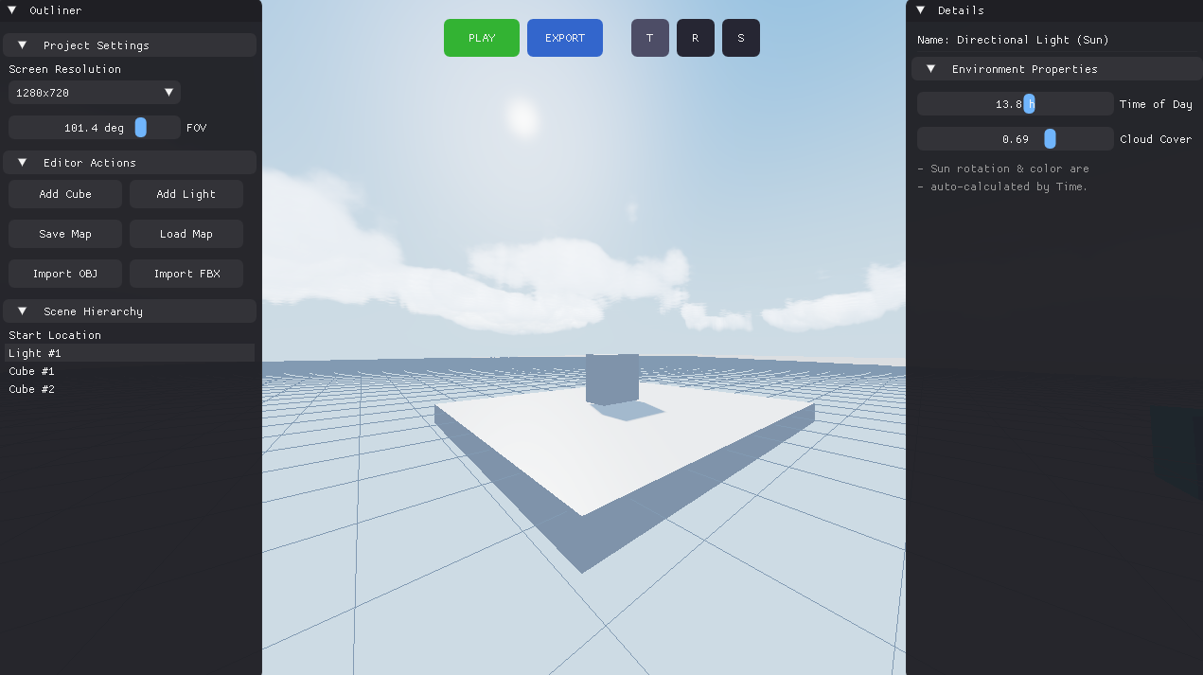Screen dimensions: 1203x675
Task: Select the Translate (T) gizmo tool
Action: 649,37
